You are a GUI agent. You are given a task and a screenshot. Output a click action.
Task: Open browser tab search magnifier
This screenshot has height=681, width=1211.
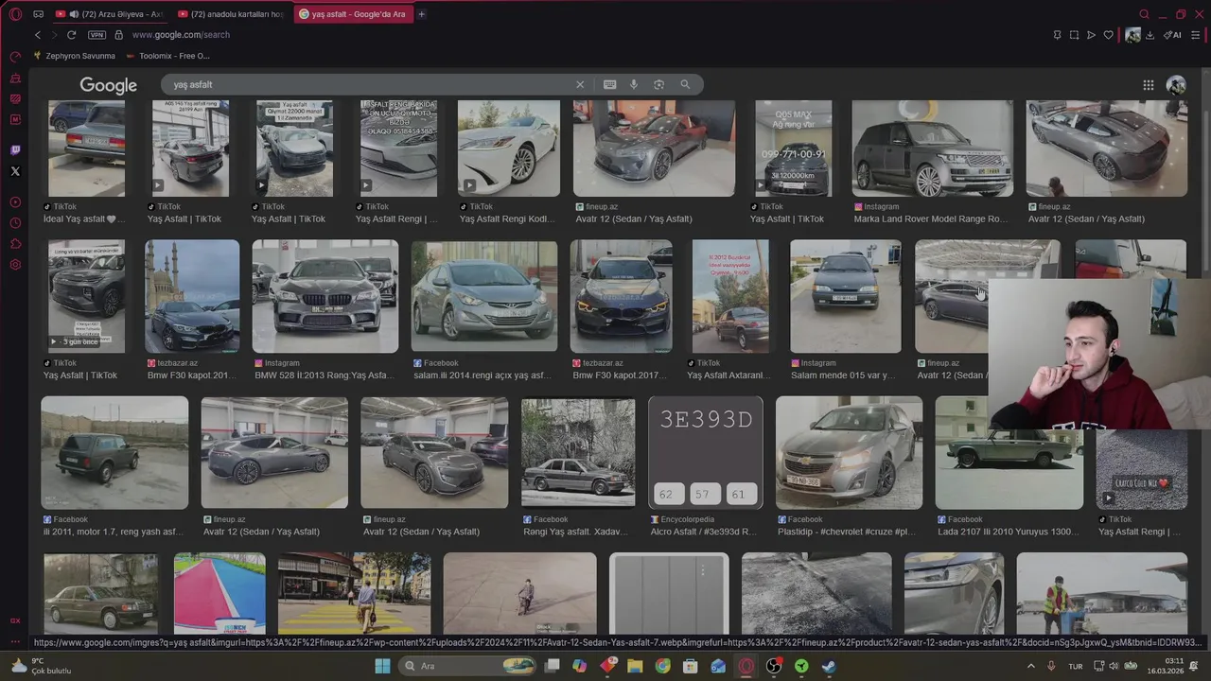click(1144, 14)
